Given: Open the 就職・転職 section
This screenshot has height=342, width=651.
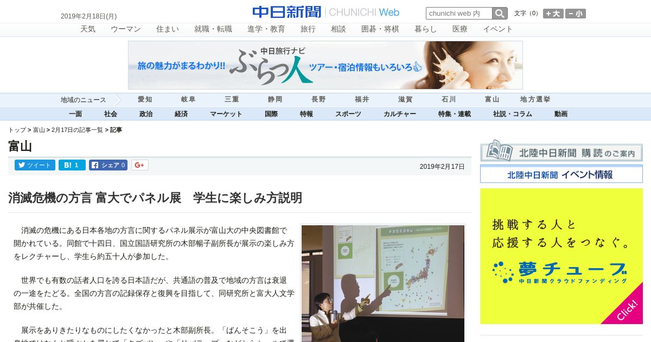Looking at the screenshot, I should coord(213,29).
